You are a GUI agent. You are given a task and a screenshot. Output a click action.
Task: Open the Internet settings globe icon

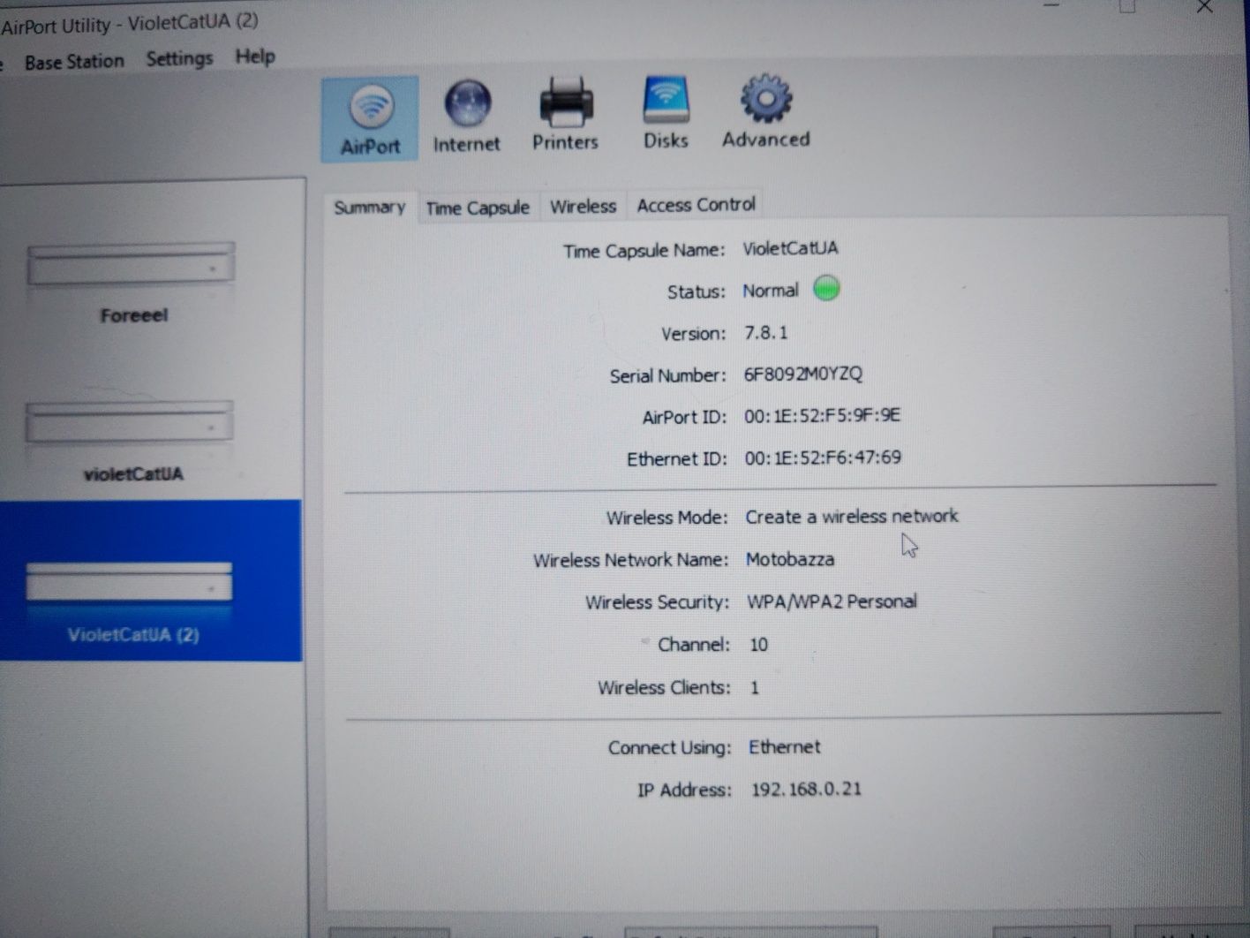(x=466, y=117)
